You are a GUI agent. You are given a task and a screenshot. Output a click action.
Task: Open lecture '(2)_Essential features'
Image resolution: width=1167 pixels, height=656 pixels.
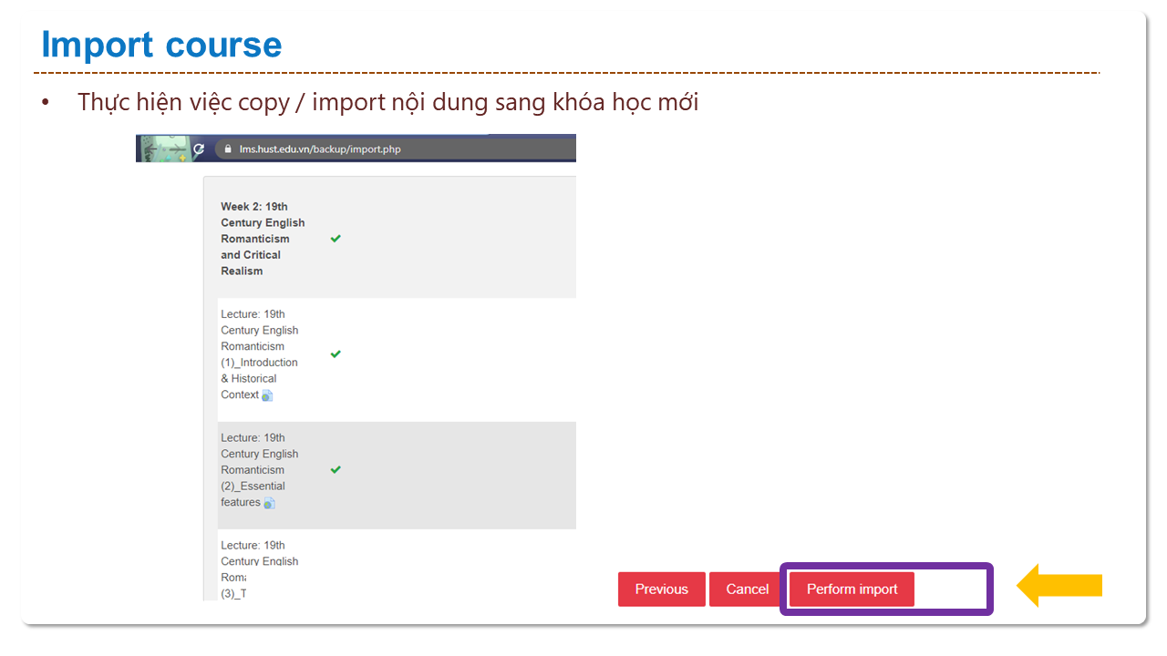(259, 470)
